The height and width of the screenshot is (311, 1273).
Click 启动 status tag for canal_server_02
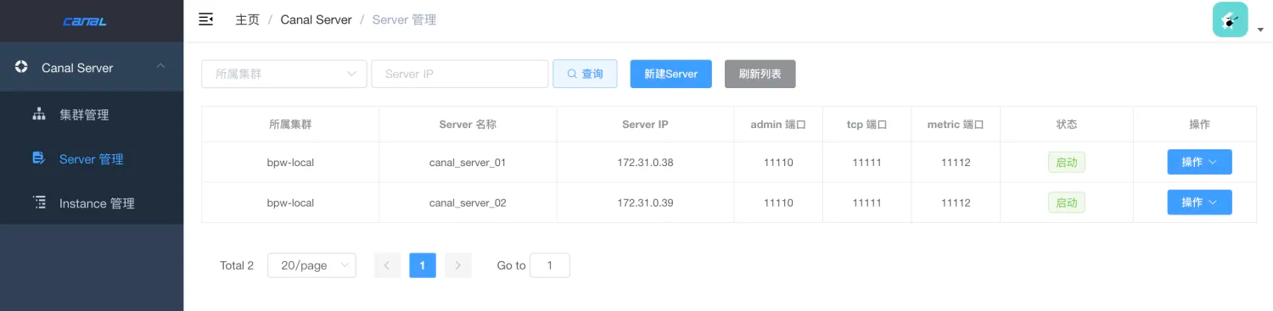[1067, 203]
